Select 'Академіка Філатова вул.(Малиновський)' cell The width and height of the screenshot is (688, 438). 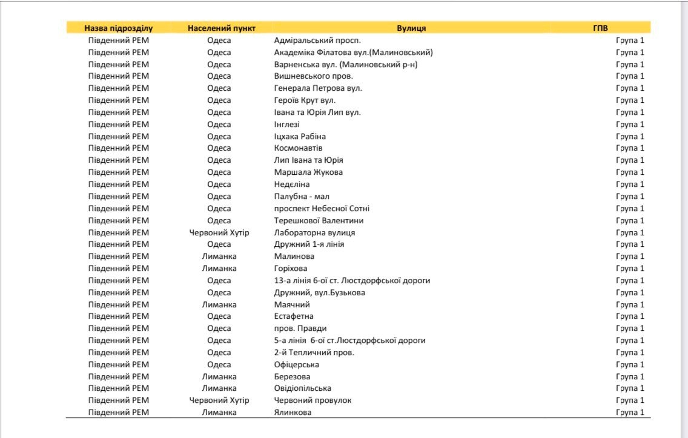point(353,52)
